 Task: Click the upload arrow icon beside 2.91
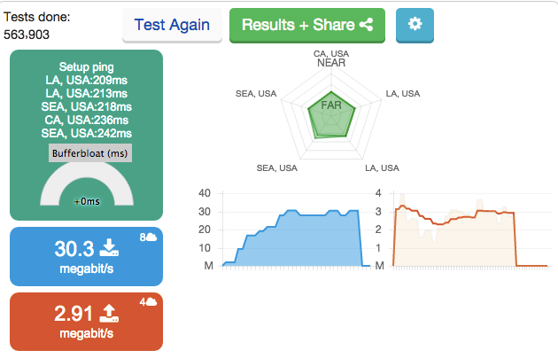109,313
